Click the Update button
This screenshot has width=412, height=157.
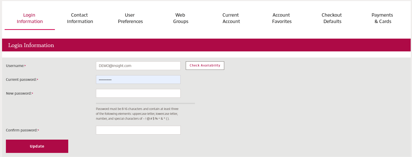click(37, 146)
